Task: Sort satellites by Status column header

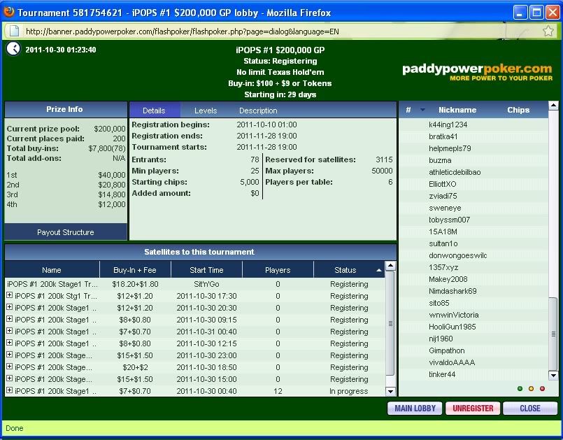Action: pos(349,270)
